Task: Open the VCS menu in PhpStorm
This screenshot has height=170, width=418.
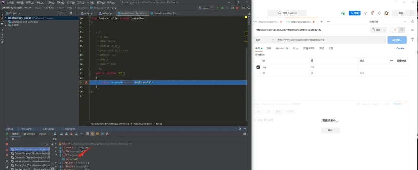Action: click(x=90, y=2)
